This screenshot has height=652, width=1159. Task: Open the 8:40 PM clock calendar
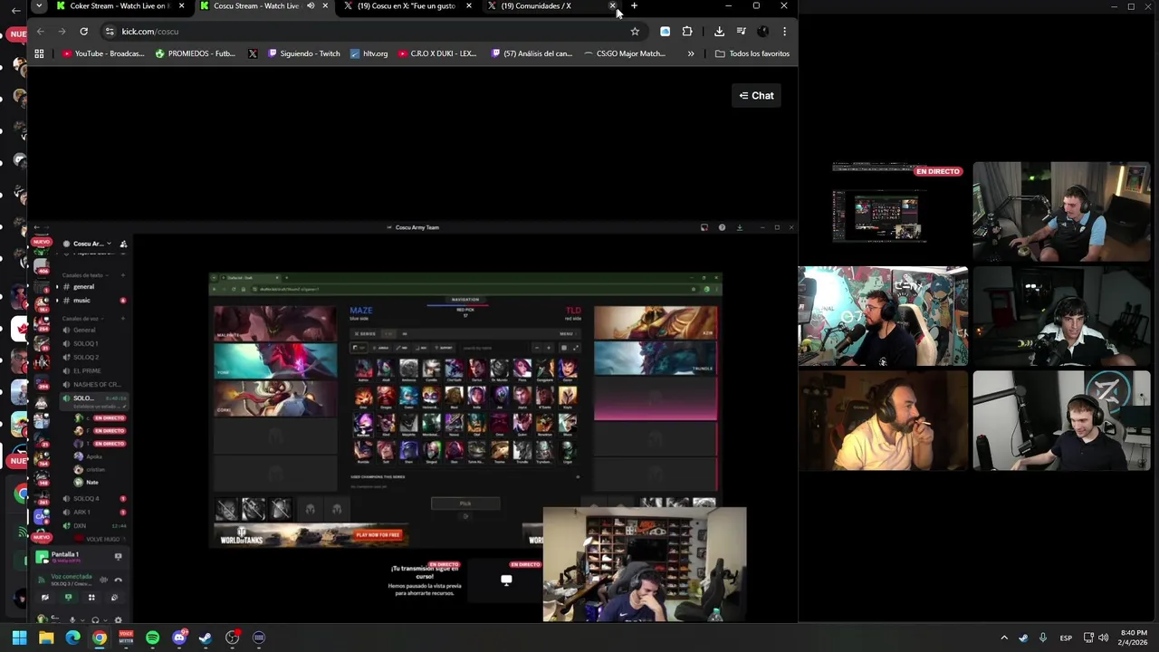[x=1134, y=638]
